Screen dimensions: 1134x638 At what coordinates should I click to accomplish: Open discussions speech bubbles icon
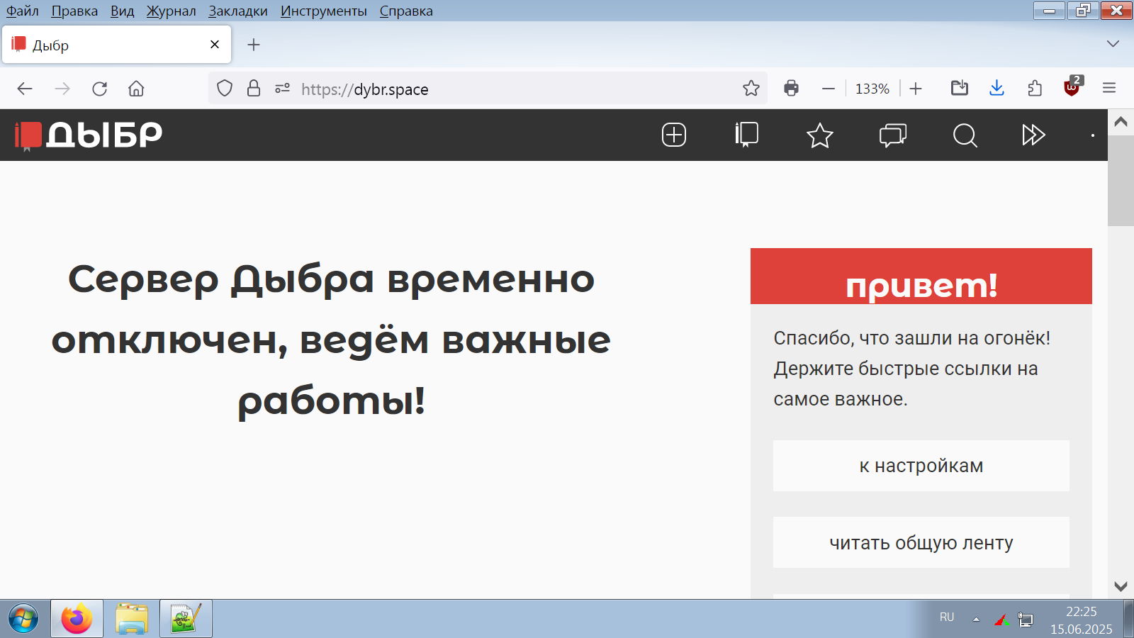pyautogui.click(x=893, y=135)
